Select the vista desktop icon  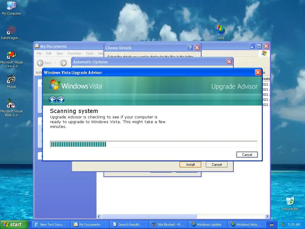pos(221,32)
